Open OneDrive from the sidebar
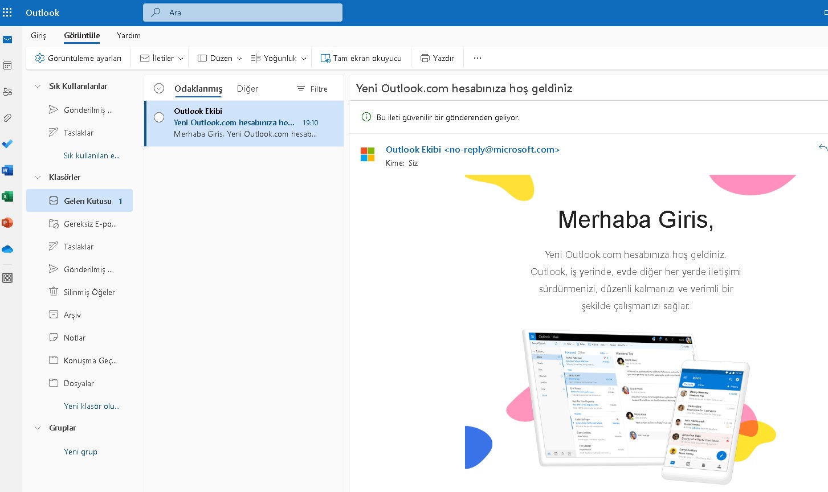 point(7,248)
